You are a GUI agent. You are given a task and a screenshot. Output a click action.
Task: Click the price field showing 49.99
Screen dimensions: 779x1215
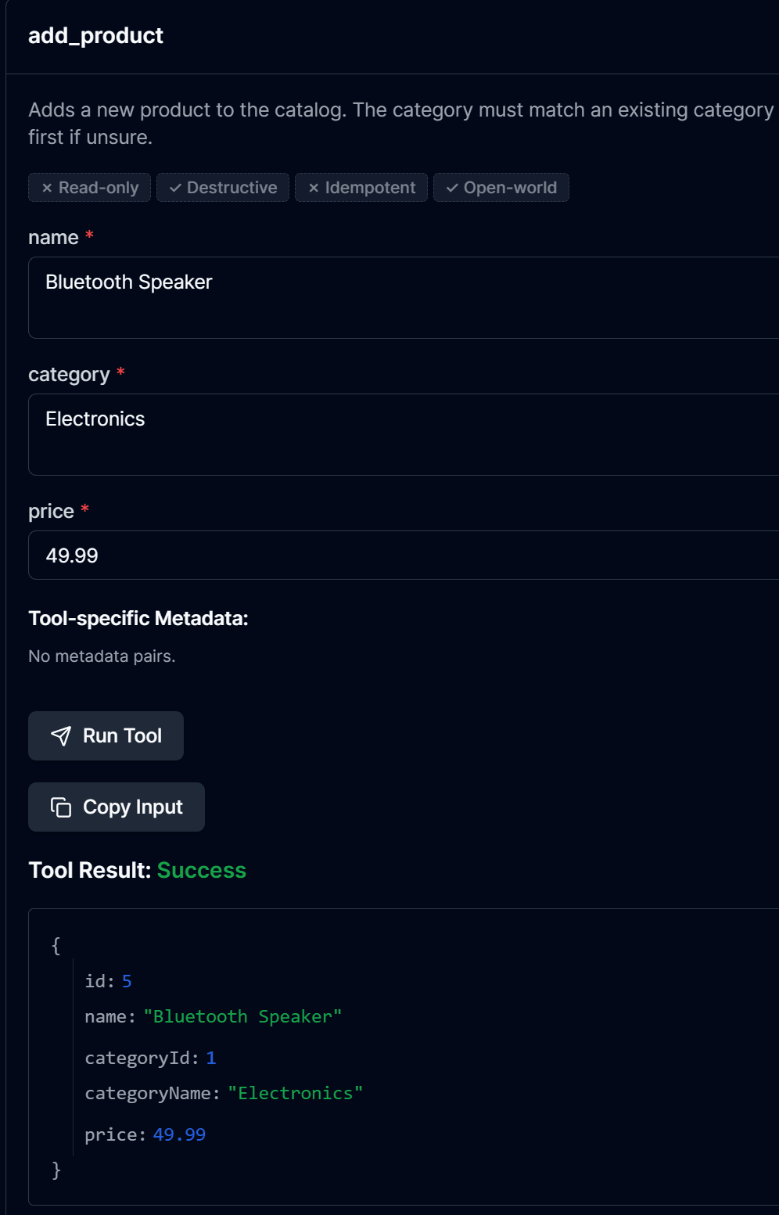point(404,555)
